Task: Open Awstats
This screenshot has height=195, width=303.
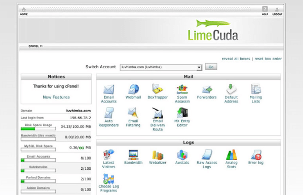Action: pyautogui.click(x=182, y=155)
